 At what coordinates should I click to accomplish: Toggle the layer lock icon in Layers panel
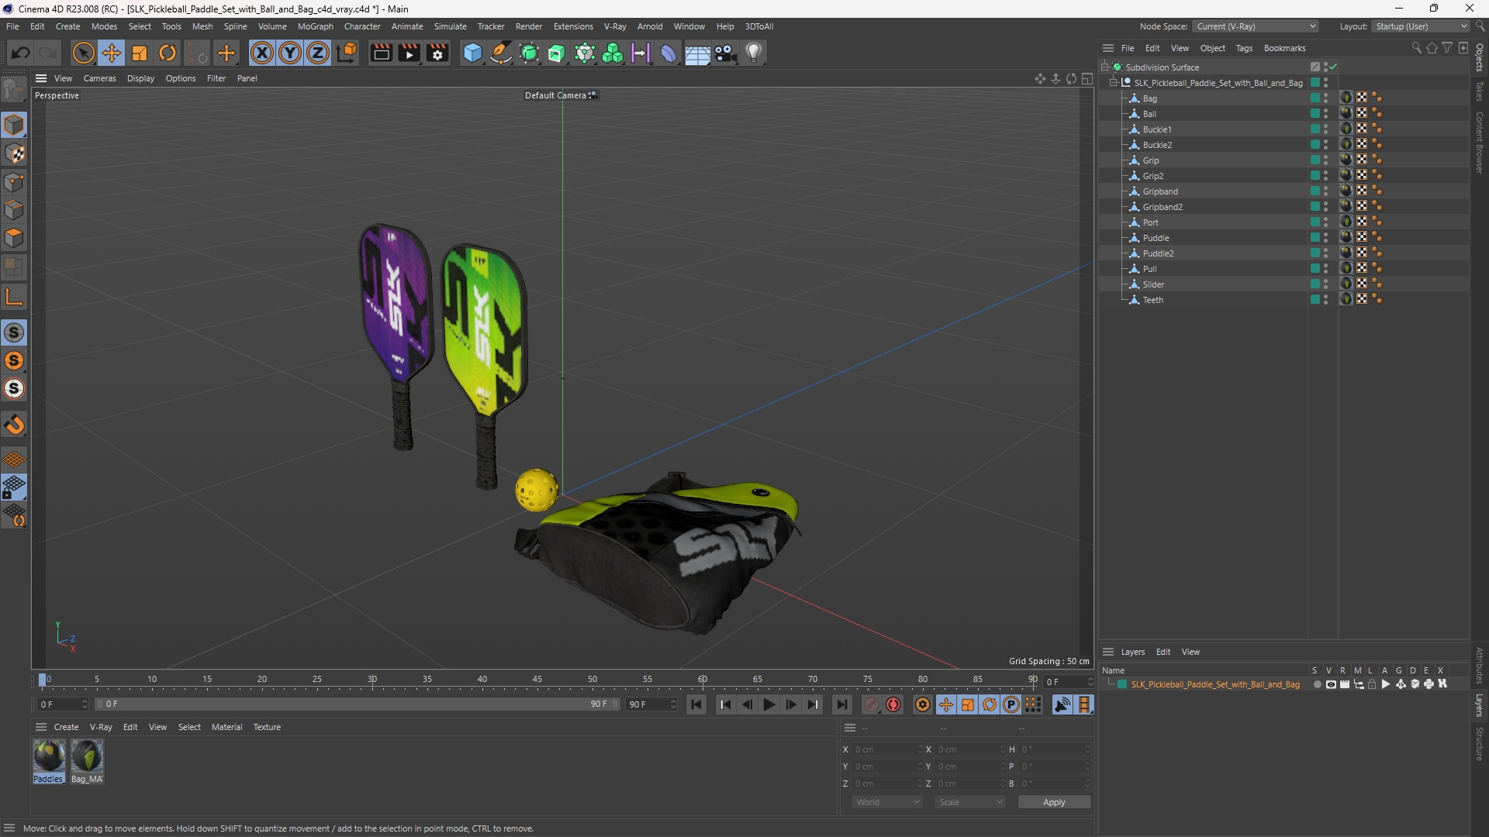tap(1372, 684)
